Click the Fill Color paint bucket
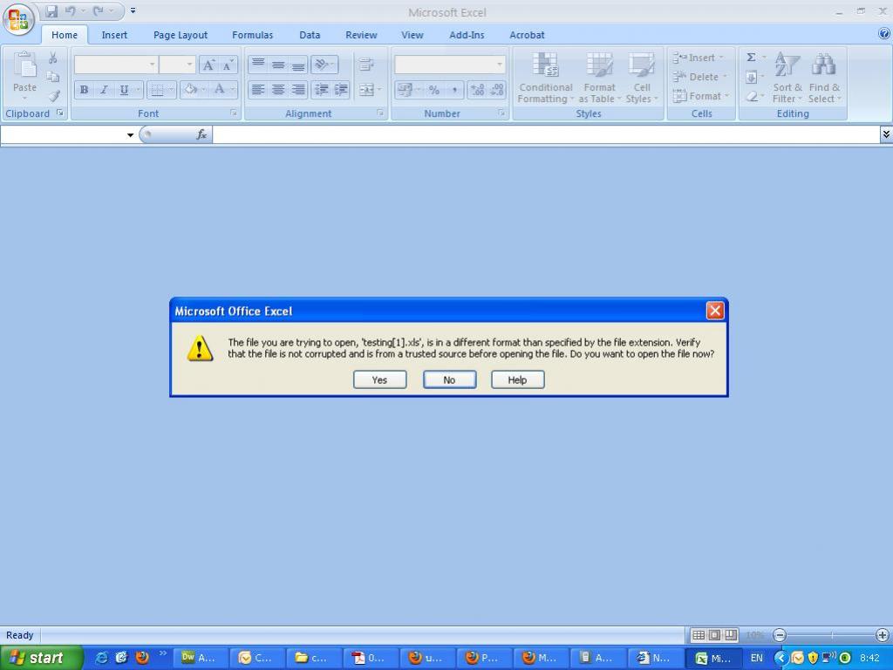 click(x=191, y=90)
